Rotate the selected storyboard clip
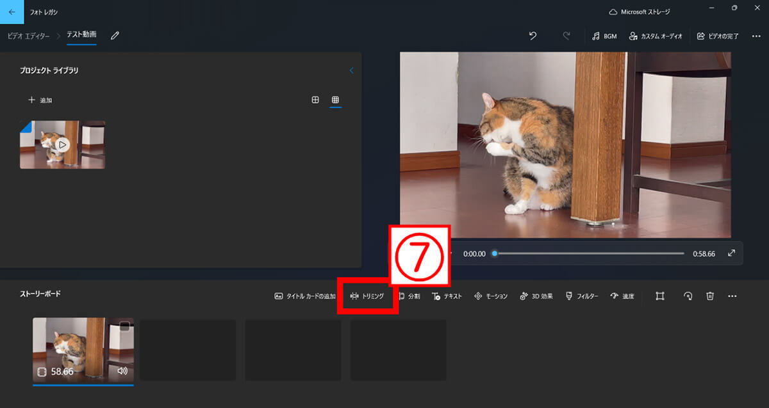769x408 pixels. (x=688, y=296)
